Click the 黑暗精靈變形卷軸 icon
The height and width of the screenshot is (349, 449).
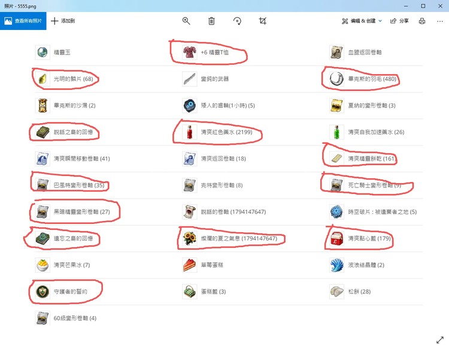(x=43, y=212)
